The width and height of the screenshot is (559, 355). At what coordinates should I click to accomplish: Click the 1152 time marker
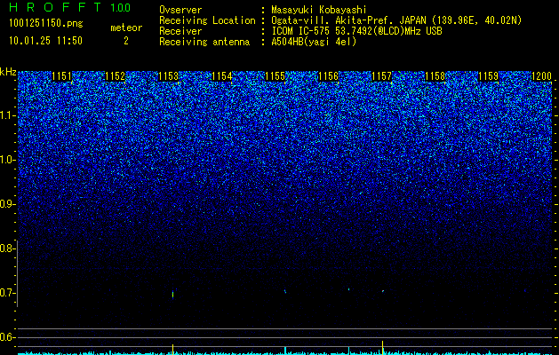[116, 76]
